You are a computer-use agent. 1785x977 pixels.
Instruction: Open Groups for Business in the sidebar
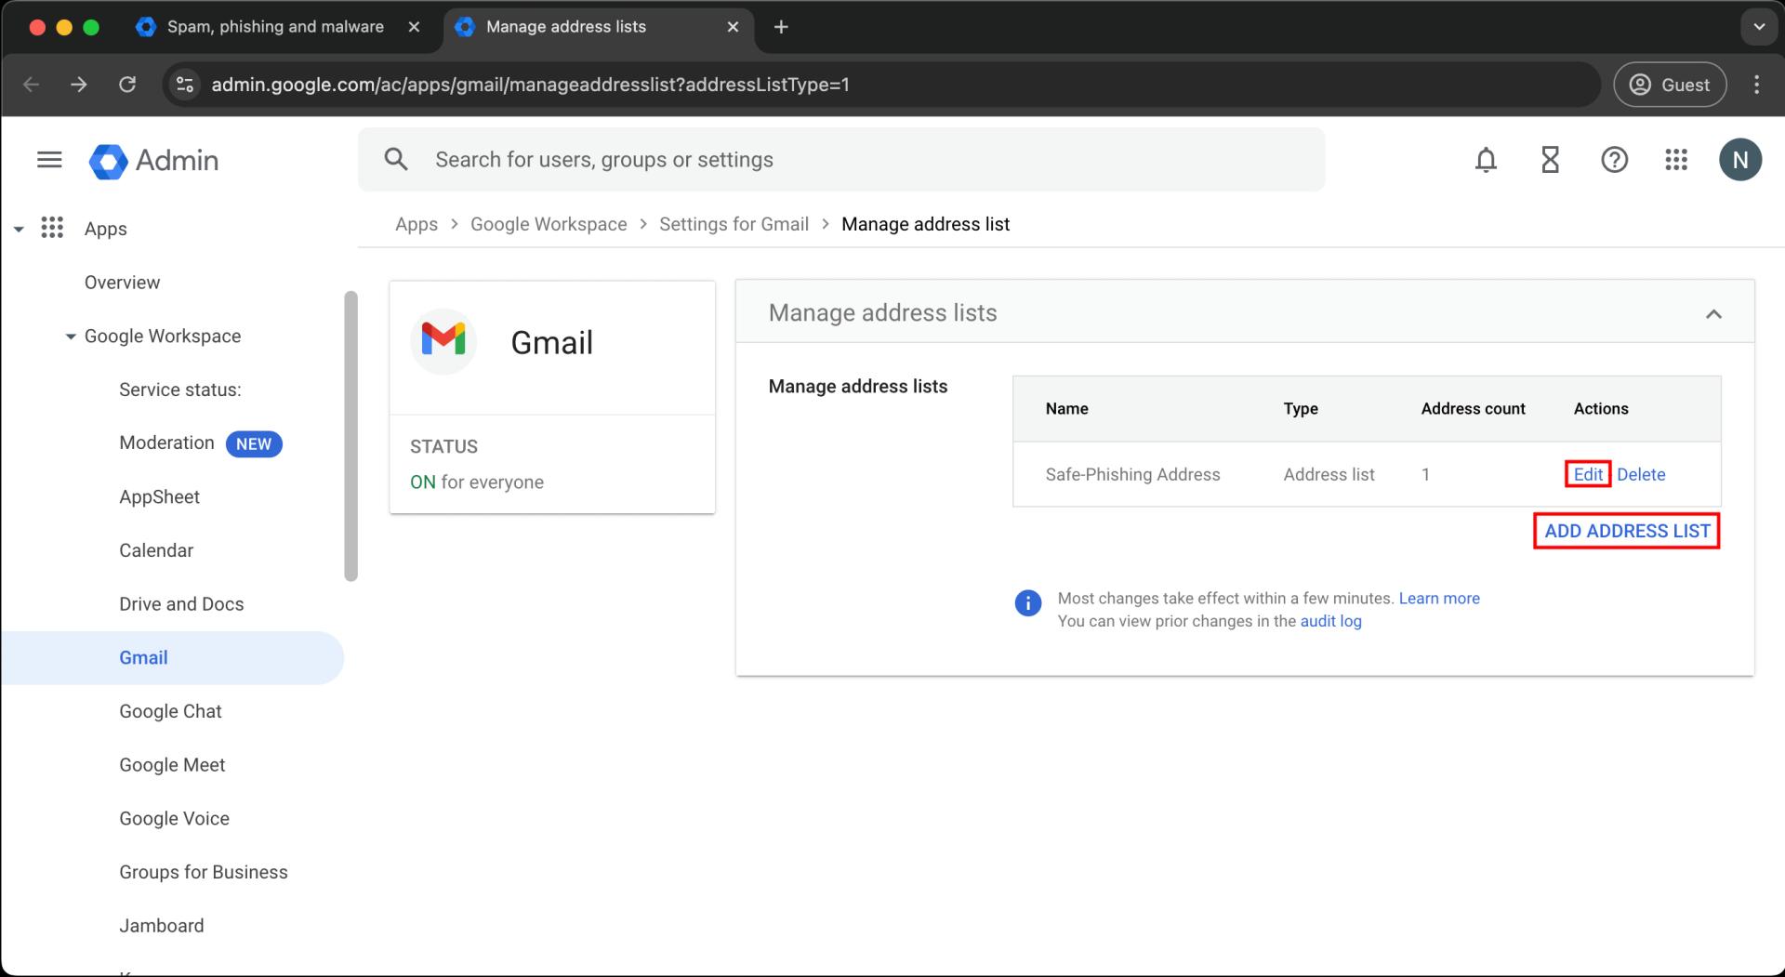(x=203, y=872)
